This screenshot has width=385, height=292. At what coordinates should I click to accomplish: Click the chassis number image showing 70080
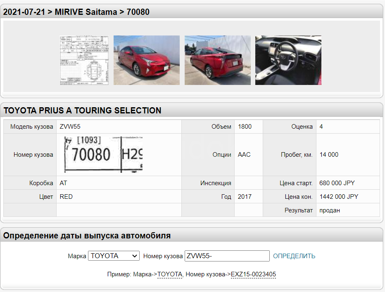[x=103, y=155]
